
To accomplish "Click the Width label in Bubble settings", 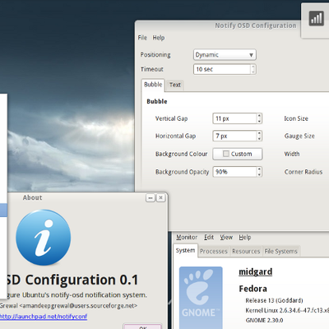I will tap(292, 154).
